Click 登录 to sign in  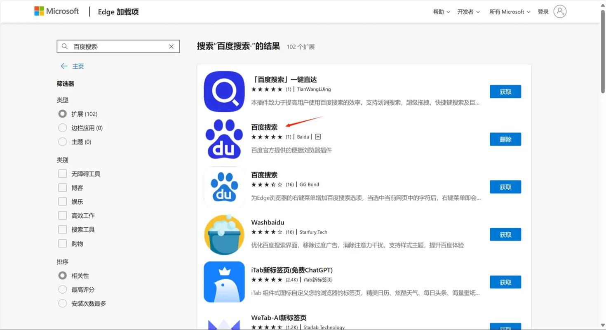coord(543,12)
